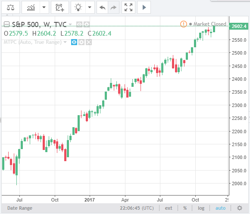Viewport: 250px width, 214px height.
Task: Open the Ideas lightbulb icon
Action: (x=78, y=7)
